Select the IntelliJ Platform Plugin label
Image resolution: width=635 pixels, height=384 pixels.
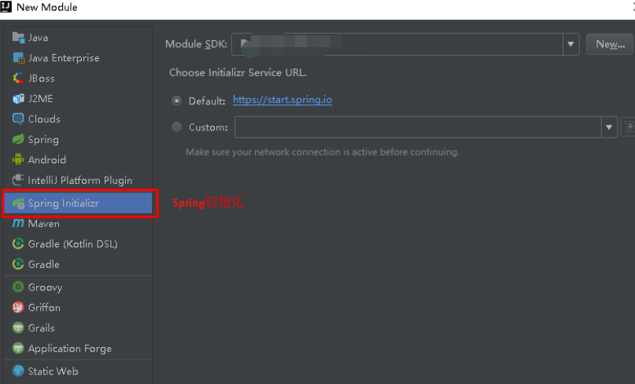[80, 181]
